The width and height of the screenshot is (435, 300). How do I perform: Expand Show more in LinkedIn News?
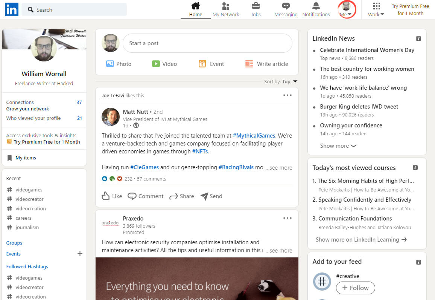[x=338, y=146]
